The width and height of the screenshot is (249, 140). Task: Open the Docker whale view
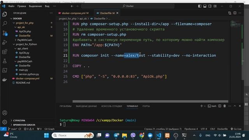[x=5, y=79]
